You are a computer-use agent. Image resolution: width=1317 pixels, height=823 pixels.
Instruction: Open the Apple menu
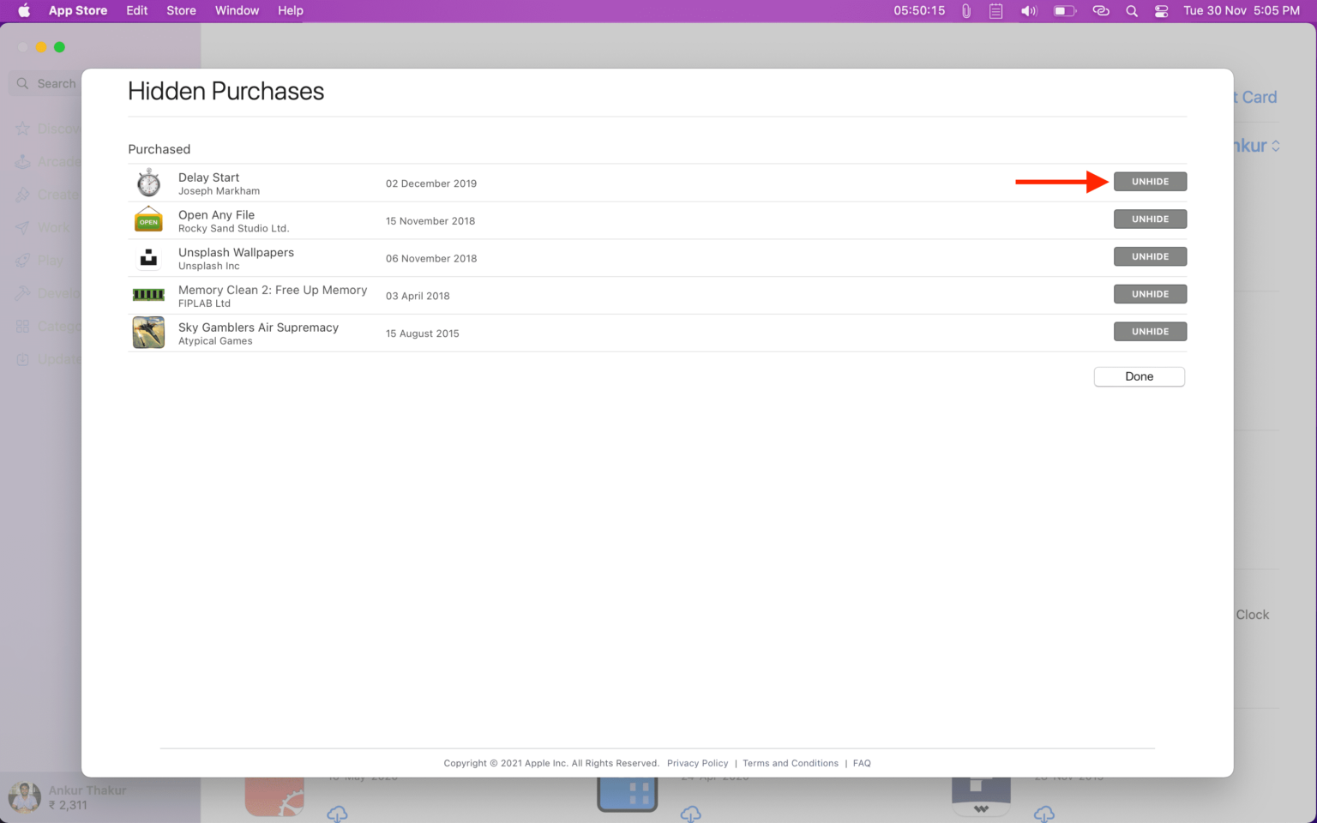[24, 10]
